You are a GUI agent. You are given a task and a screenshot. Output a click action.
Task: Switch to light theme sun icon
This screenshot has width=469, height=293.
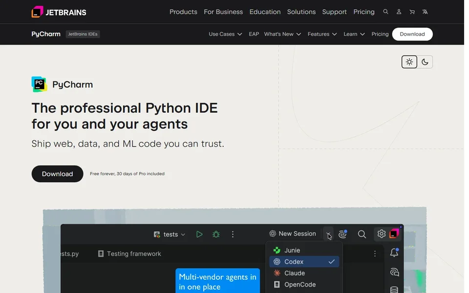pyautogui.click(x=409, y=62)
